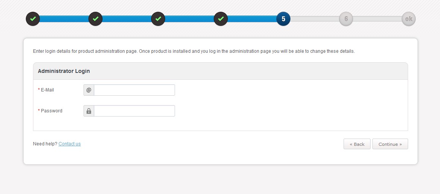Click the padlock icon beside Password field
The height and width of the screenshot is (194, 440).
[89, 111]
